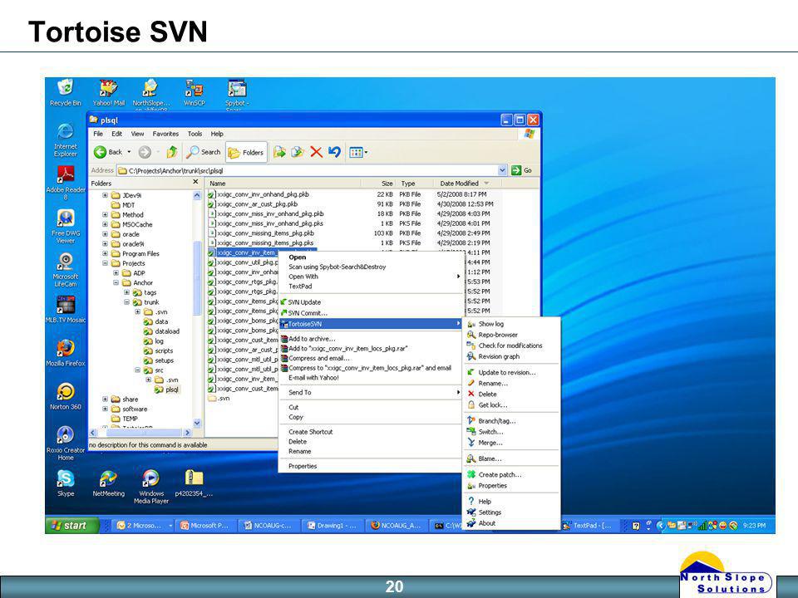Collapse the Projects folder node

click(105, 263)
